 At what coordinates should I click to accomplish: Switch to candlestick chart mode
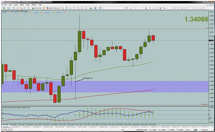point(67,8)
